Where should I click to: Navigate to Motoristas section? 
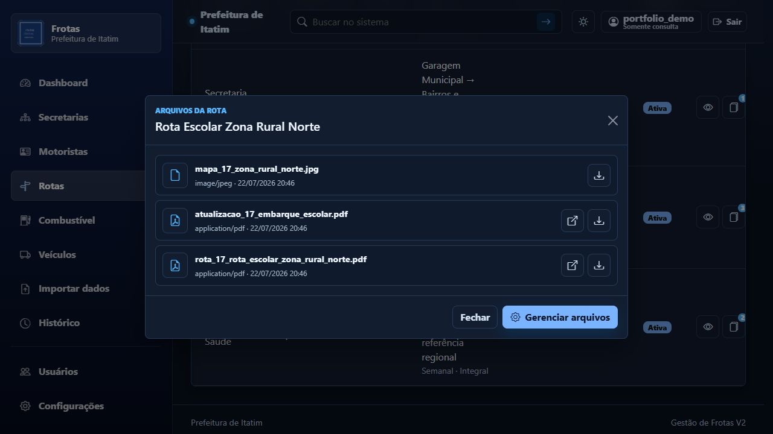86,152
